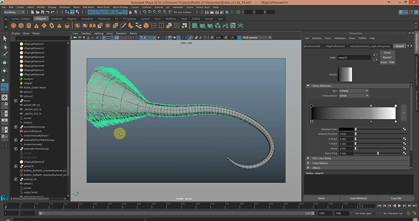
Task: Click the Copy Tab button
Action: (396, 198)
